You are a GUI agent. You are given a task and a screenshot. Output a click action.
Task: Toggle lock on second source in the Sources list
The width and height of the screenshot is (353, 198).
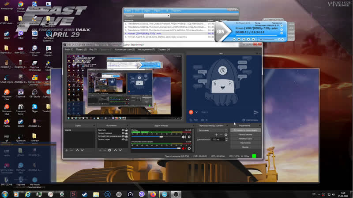coord(126,133)
